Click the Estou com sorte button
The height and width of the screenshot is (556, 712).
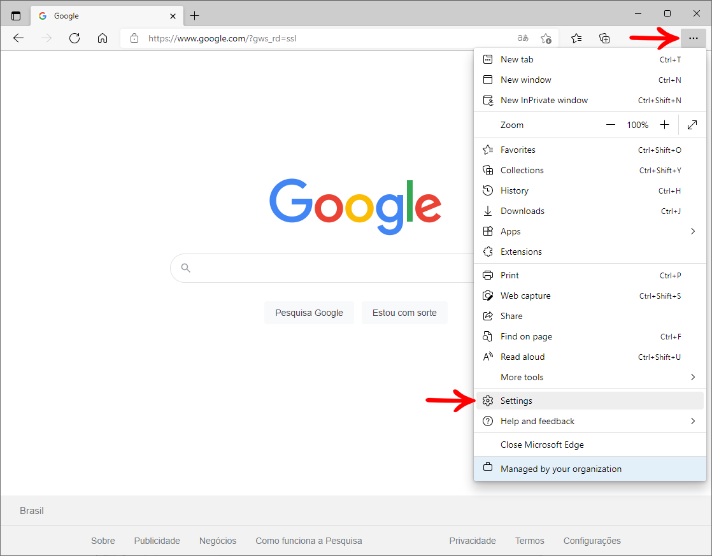[x=404, y=313]
